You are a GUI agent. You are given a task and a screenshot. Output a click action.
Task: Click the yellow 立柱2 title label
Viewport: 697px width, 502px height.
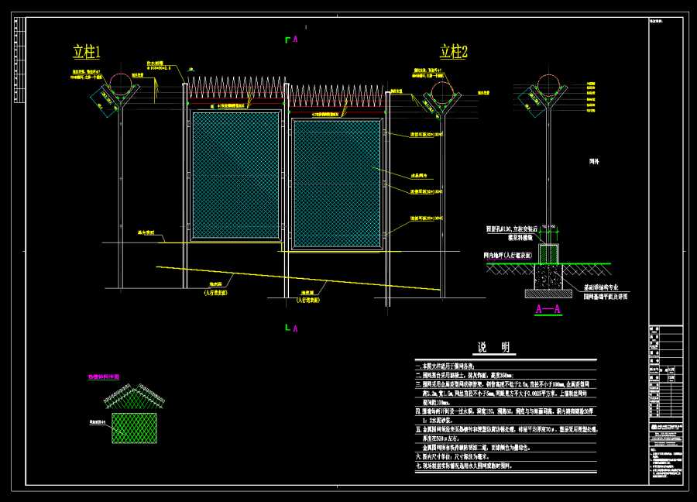pyautogui.click(x=454, y=52)
